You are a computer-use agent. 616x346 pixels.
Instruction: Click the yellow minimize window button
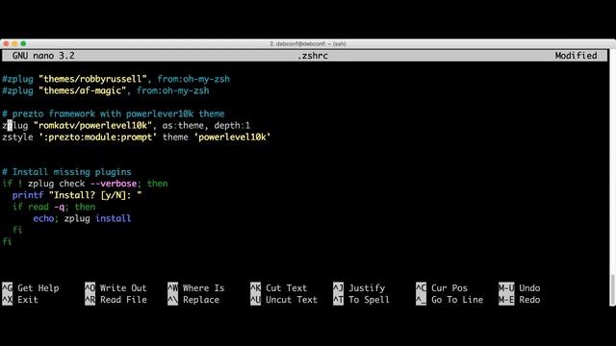point(14,43)
